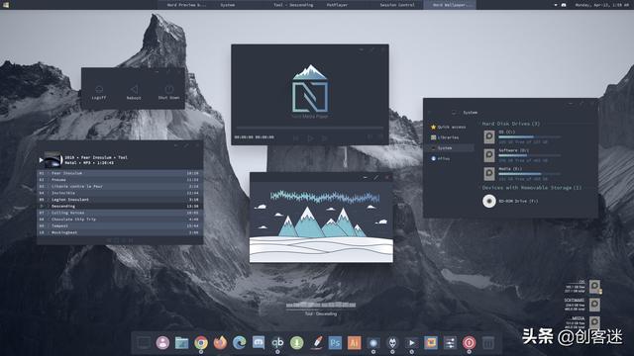The width and height of the screenshot is (634, 356).
Task: Open the recycle bin dock icon
Action: point(488,343)
